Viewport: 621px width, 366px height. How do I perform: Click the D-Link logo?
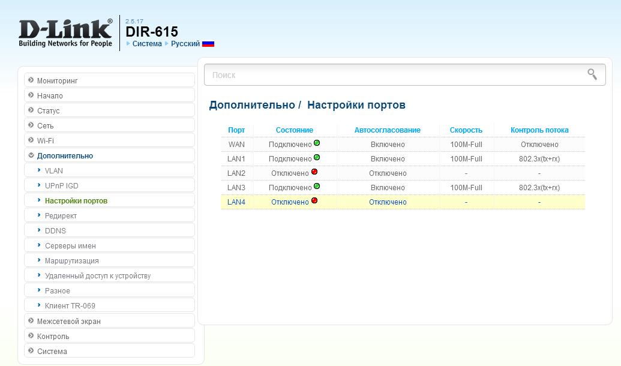point(65,32)
